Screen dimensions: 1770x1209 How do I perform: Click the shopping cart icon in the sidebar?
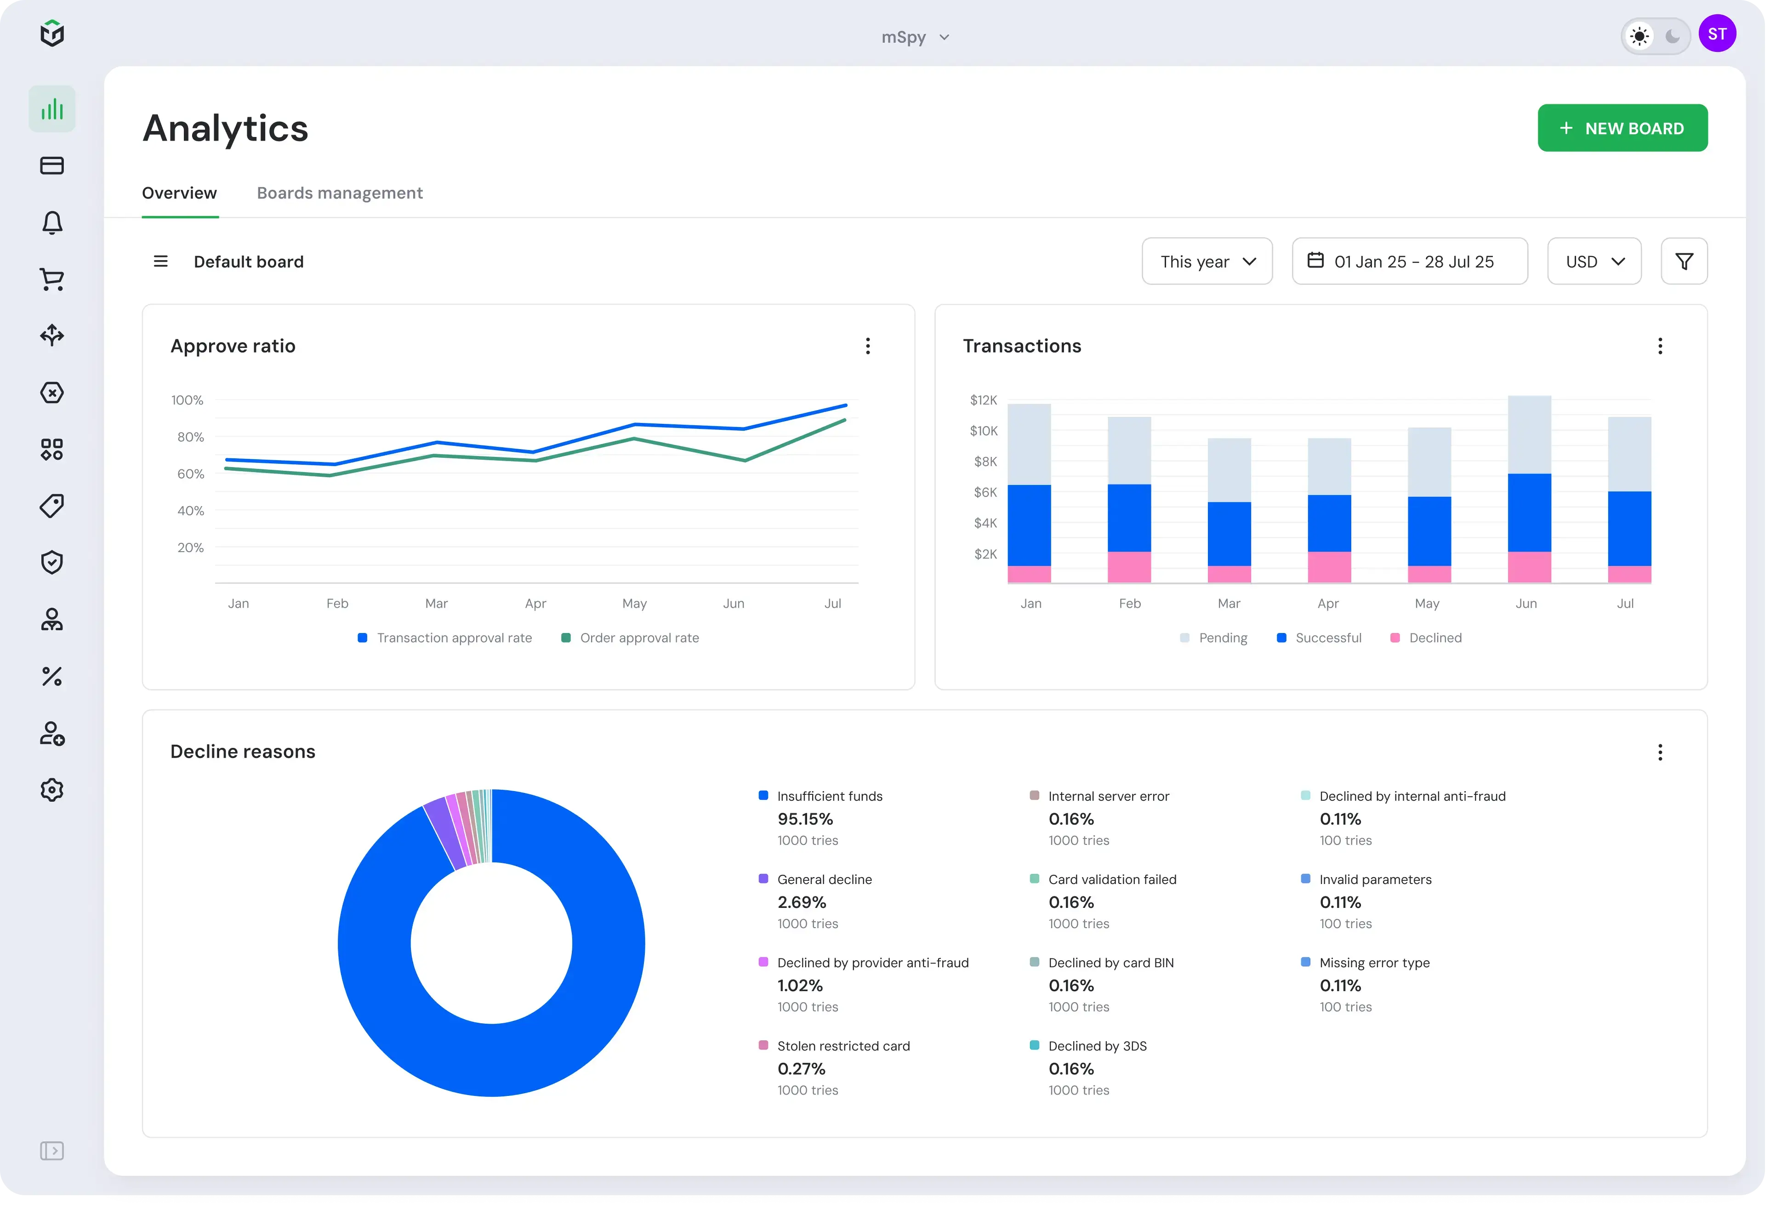point(51,279)
